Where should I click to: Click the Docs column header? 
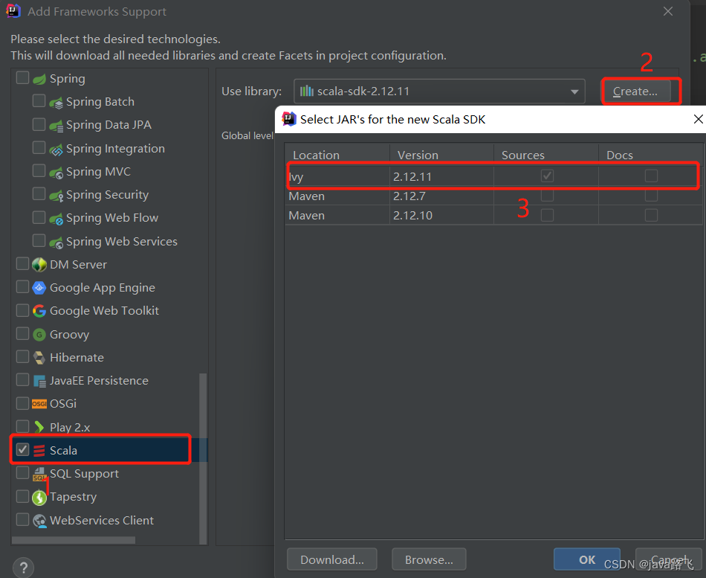pyautogui.click(x=650, y=155)
